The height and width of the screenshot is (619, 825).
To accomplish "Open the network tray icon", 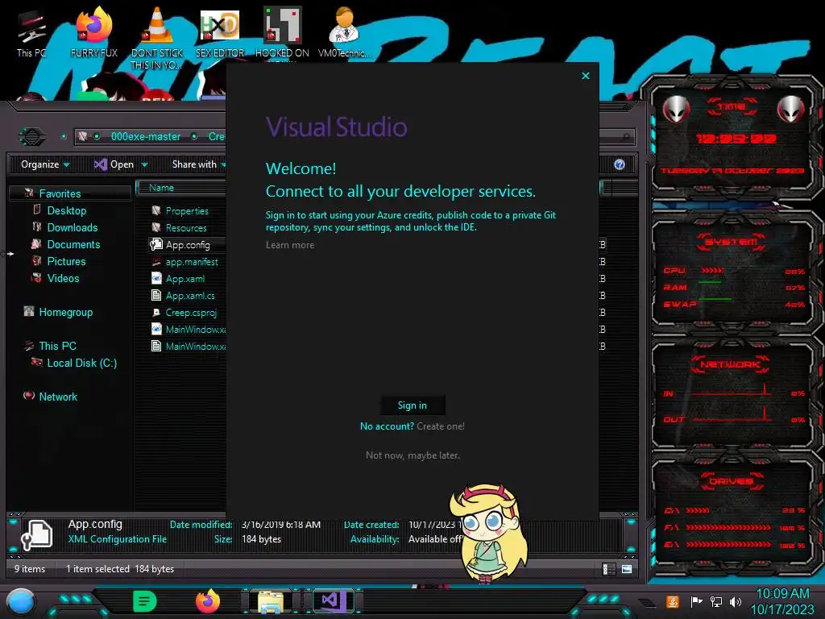I will pyautogui.click(x=716, y=601).
